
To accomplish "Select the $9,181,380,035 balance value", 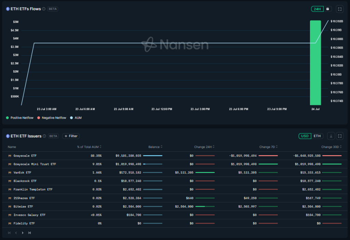I will [x=129, y=156].
